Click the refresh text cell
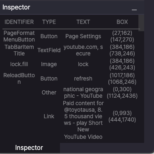Image resolution: width=154 pixels, height=154 pixels. click(x=83, y=78)
